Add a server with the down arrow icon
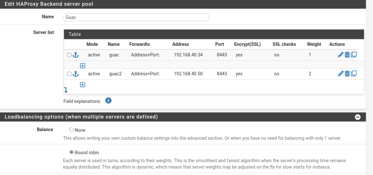Image resolution: width=373 pixels, height=175 pixels. click(66, 90)
